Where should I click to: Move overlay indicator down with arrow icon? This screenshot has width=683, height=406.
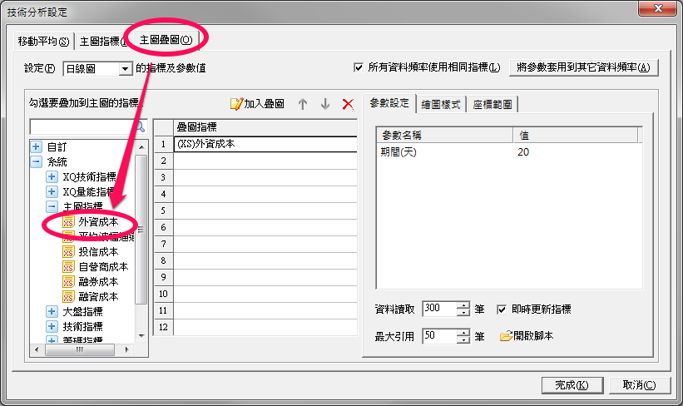click(325, 104)
